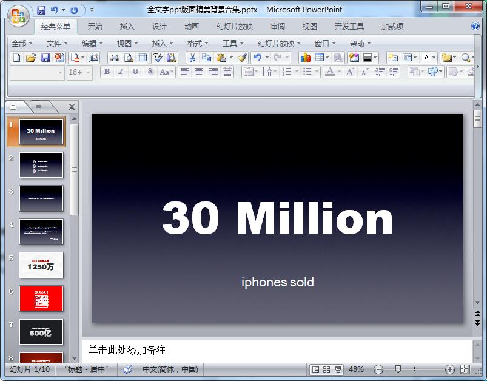Click the Zoom in plus button
This screenshot has width=487, height=381.
tap(450, 369)
